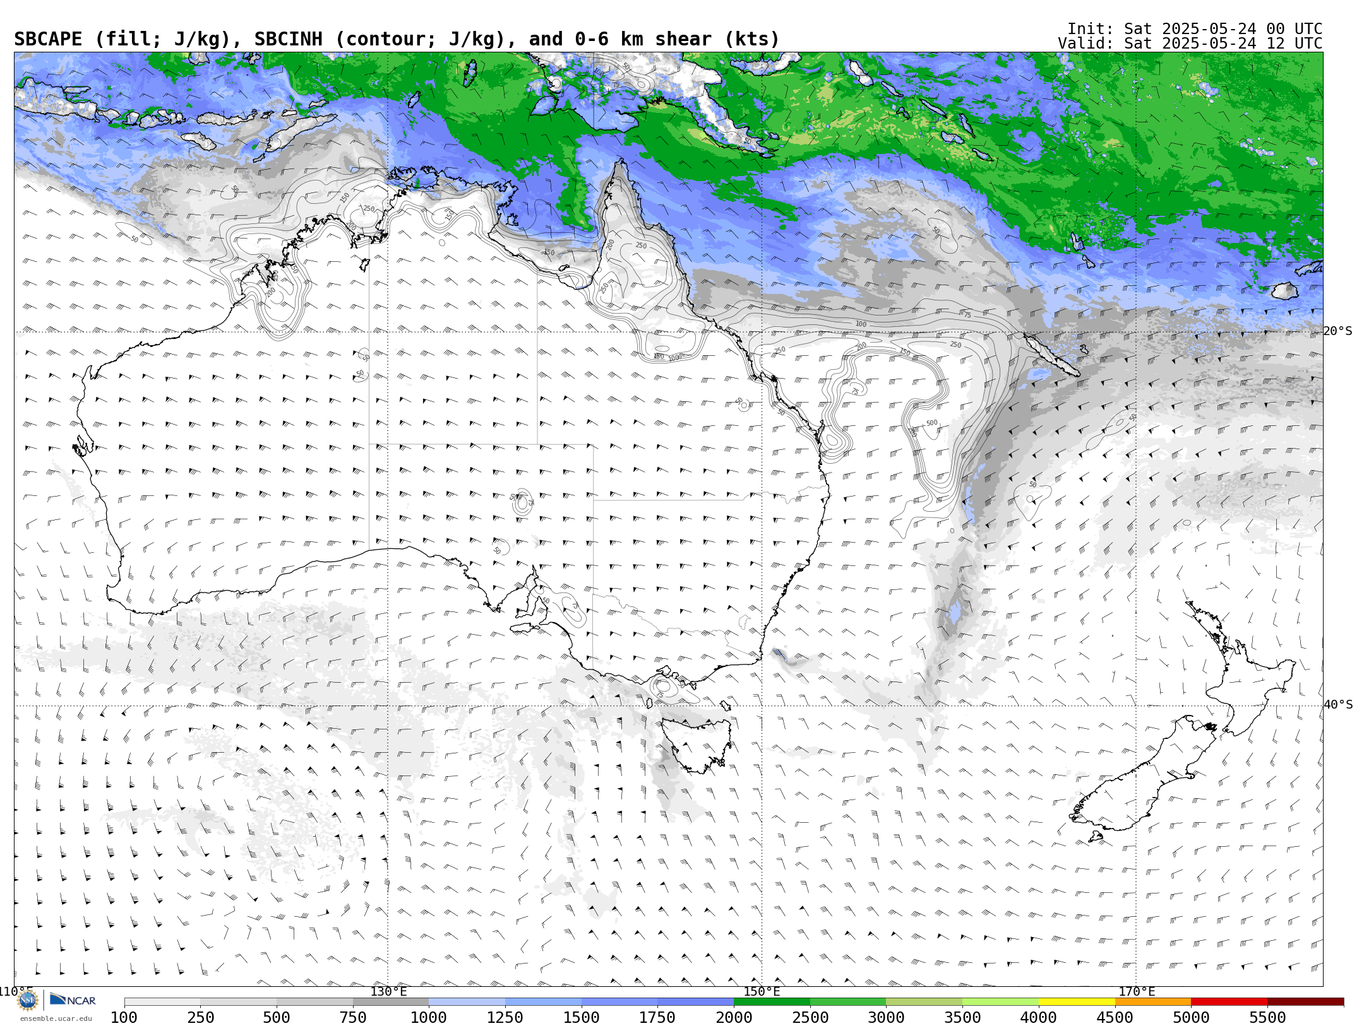Click the colorbar value label 3000
Image resolution: width=1364 pixels, height=1026 pixels.
(886, 1017)
